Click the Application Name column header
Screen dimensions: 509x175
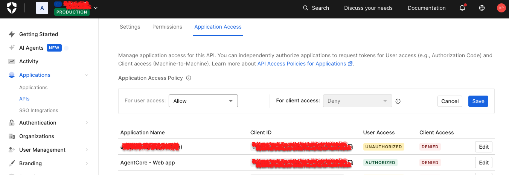[142, 132]
